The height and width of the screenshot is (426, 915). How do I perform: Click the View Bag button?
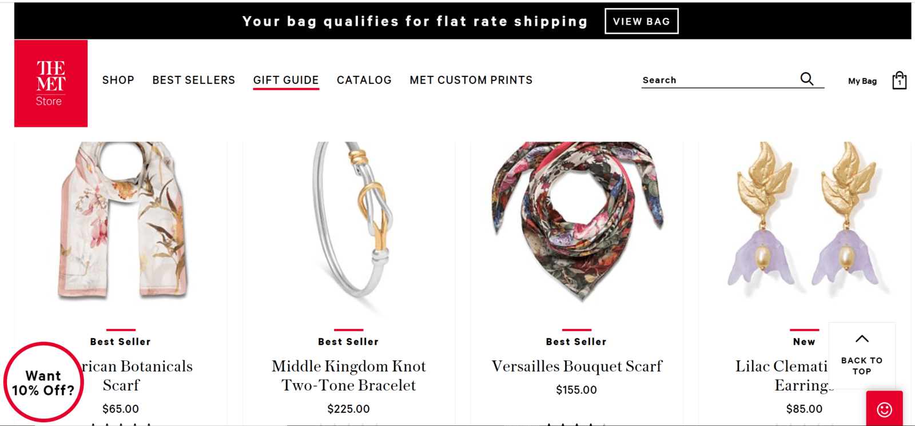pyautogui.click(x=641, y=21)
